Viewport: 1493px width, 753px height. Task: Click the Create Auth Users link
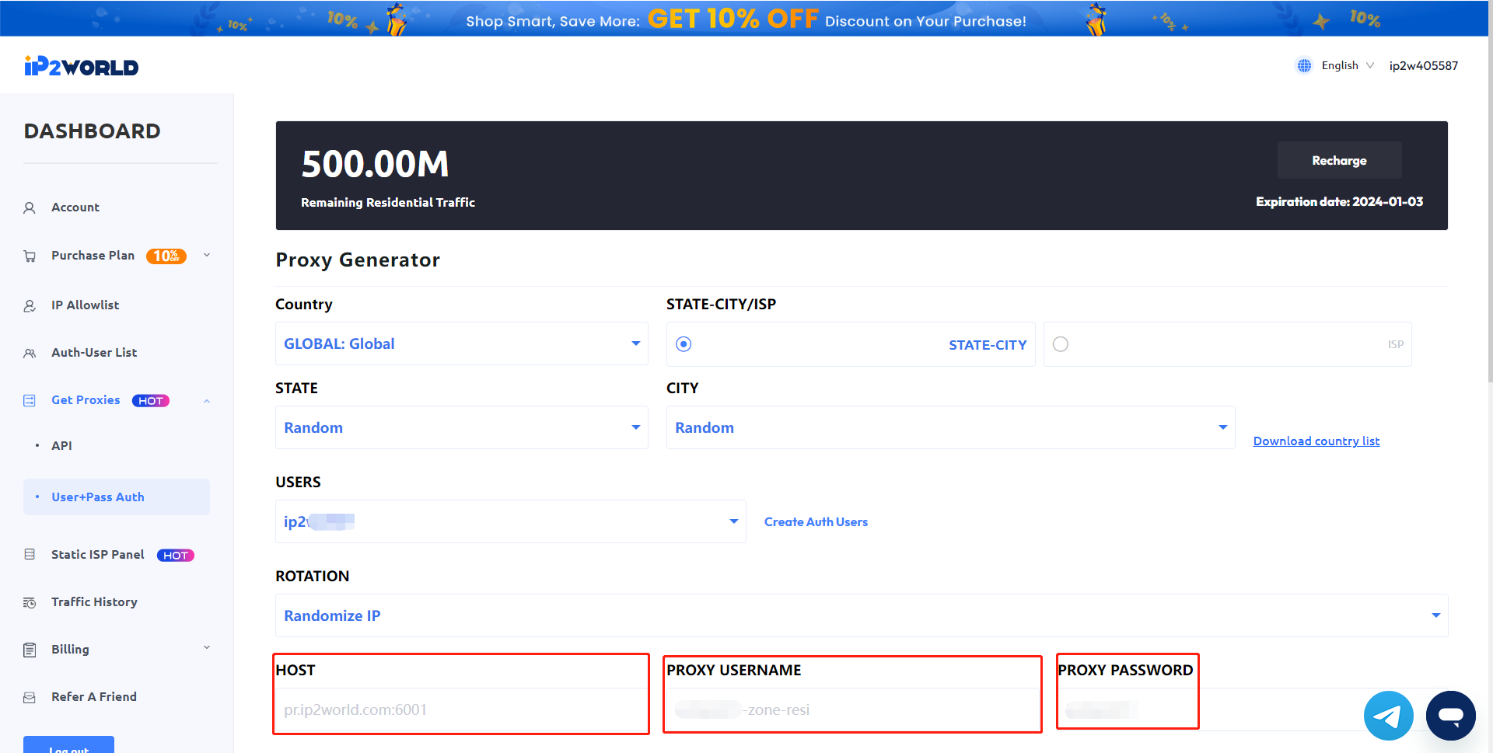[x=816, y=522]
